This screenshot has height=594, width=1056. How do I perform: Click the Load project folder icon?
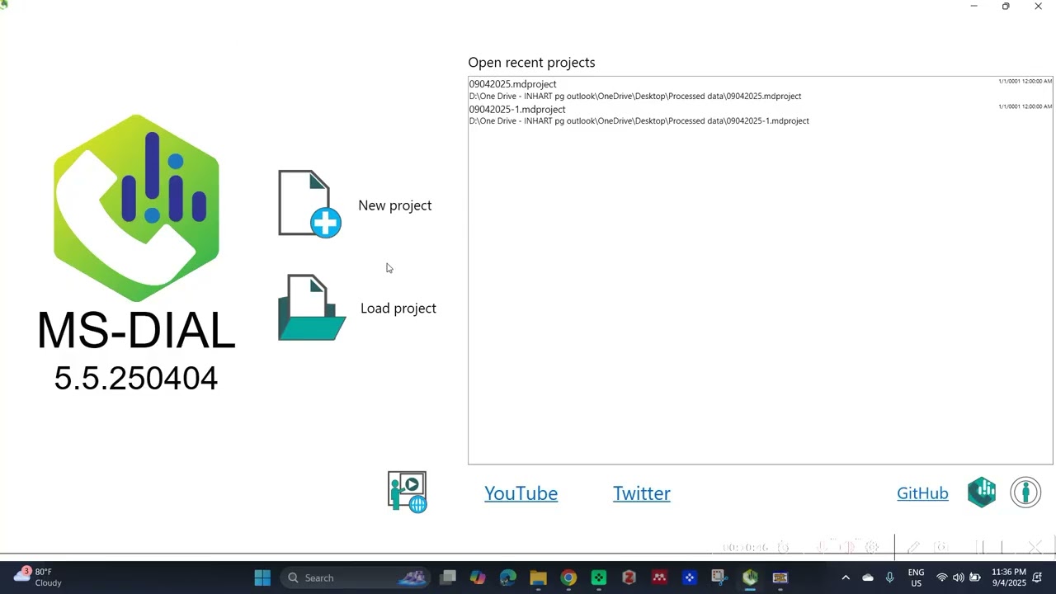(312, 308)
